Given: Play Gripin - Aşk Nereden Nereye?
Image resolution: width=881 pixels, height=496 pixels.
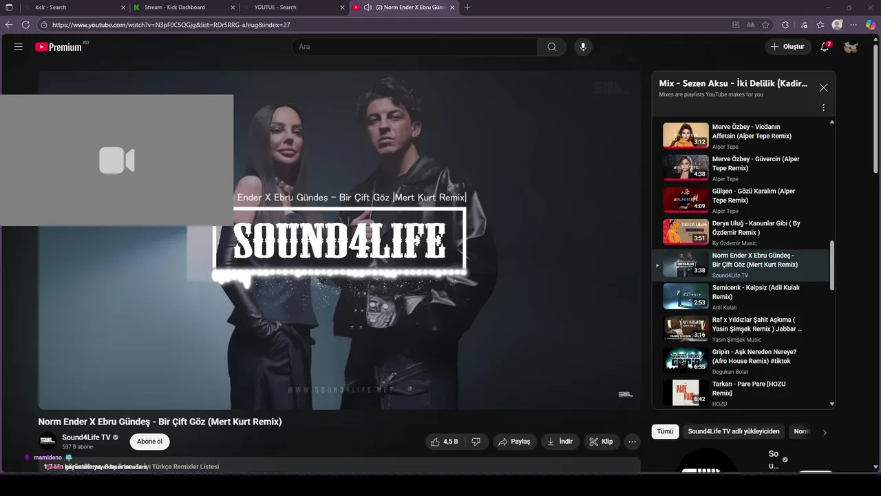Looking at the screenshot, I should (740, 361).
